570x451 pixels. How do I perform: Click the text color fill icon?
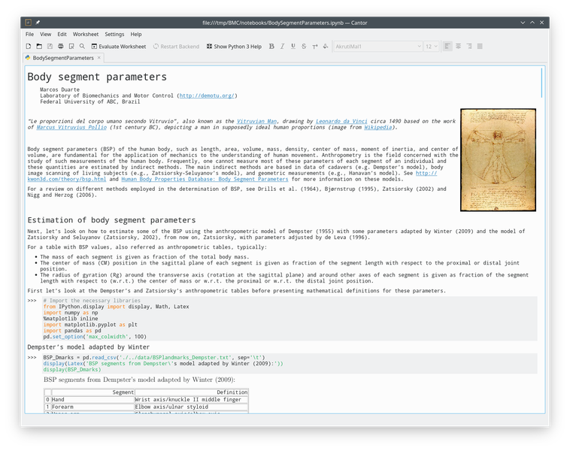click(x=326, y=46)
